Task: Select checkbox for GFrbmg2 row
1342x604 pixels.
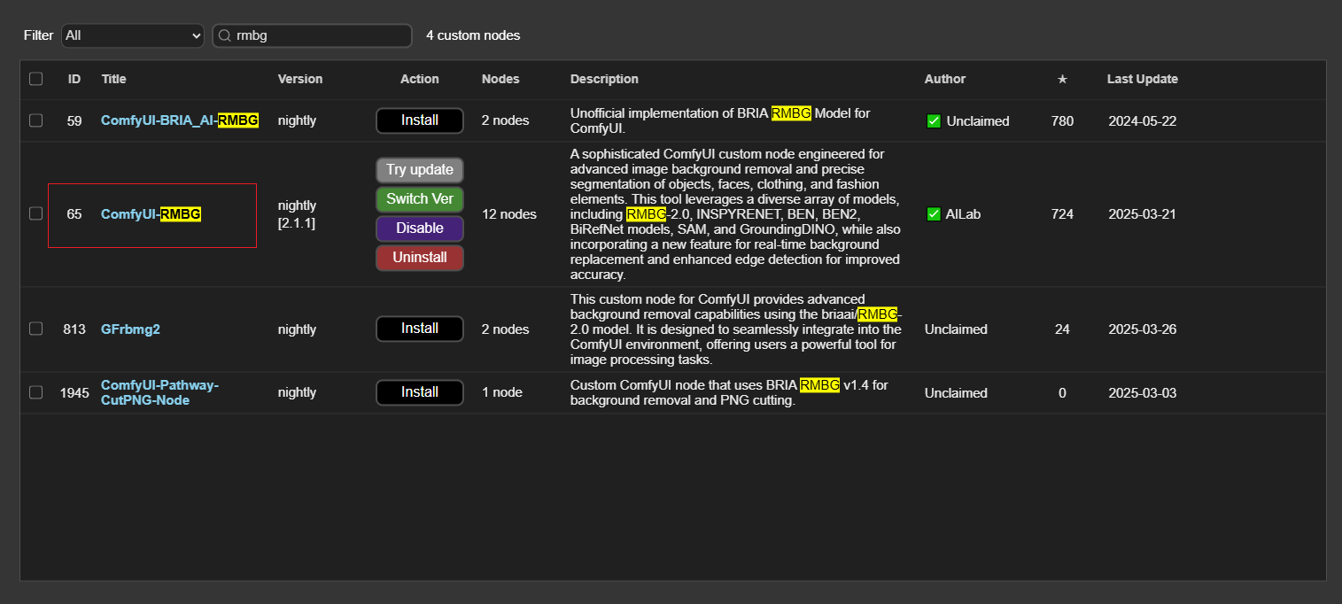Action: 35,329
